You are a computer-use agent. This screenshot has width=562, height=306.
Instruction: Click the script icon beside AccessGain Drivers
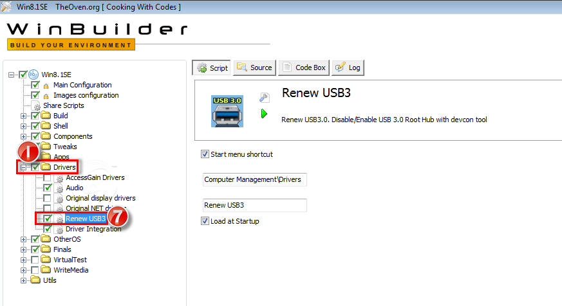[59, 178]
